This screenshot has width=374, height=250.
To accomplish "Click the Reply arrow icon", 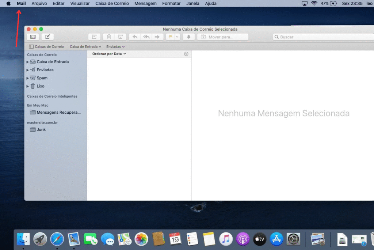I will (135, 37).
